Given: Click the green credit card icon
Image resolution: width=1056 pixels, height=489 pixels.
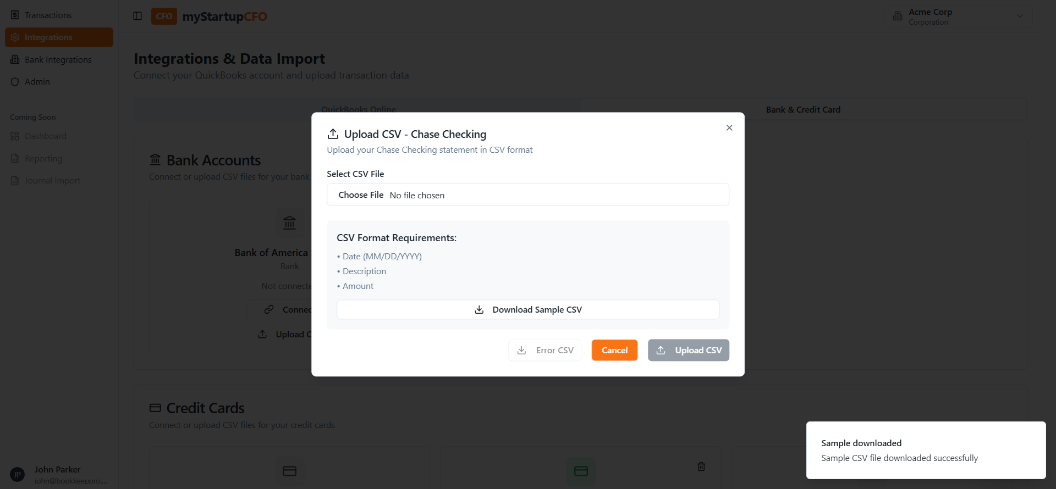Looking at the screenshot, I should coord(581,471).
